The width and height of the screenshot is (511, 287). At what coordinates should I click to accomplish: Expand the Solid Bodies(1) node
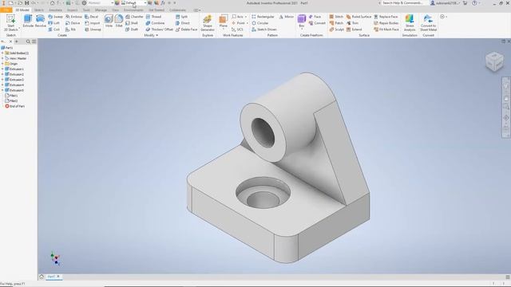(2, 53)
